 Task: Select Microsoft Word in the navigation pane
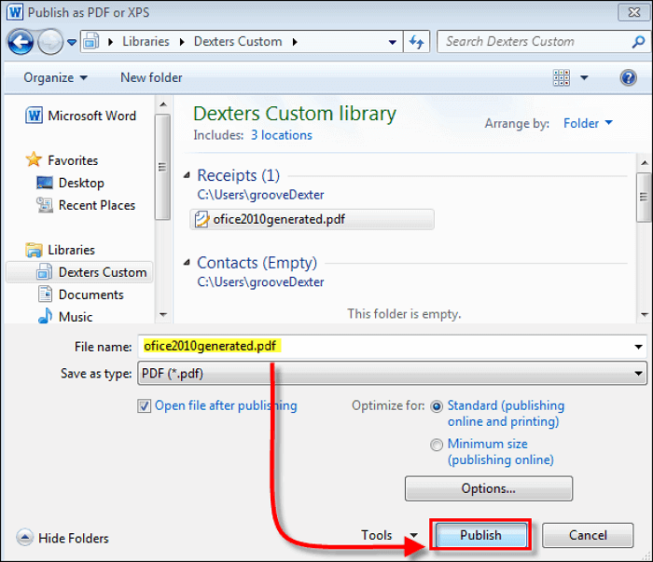(x=91, y=116)
